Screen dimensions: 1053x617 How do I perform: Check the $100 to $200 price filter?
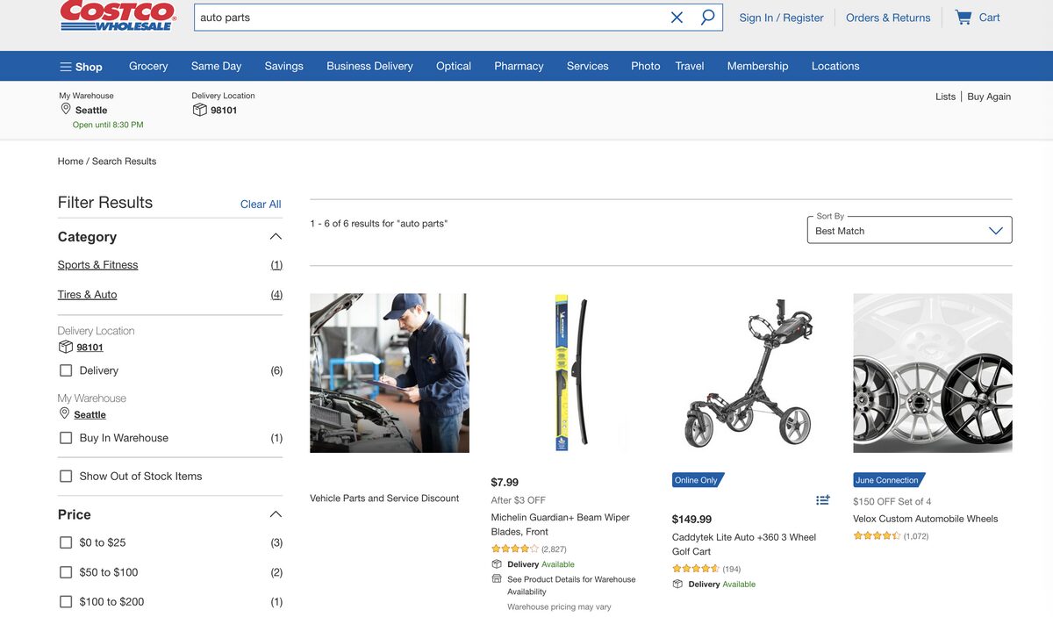(66, 602)
